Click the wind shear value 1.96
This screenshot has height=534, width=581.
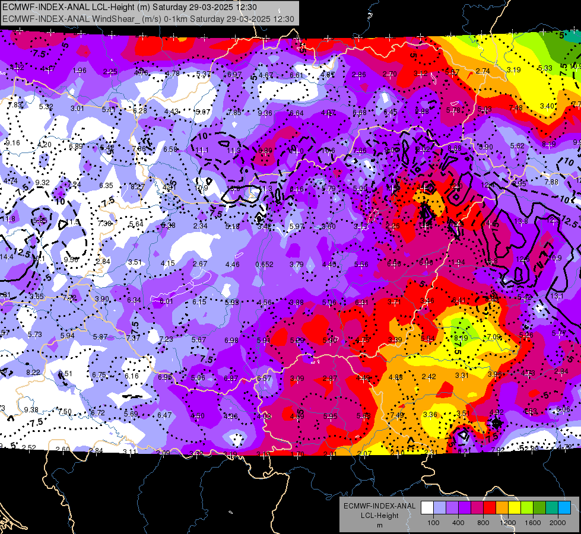(80, 71)
